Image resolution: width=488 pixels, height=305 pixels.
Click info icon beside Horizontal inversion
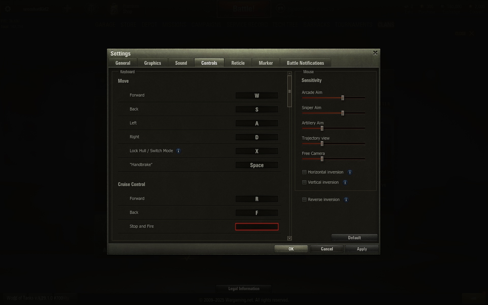tap(350, 172)
